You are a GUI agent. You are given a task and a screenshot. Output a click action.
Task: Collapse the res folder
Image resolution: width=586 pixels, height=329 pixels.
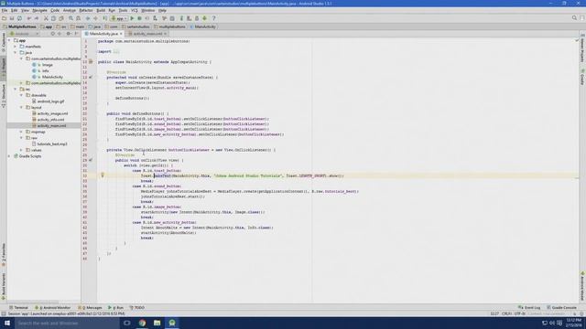point(16,90)
